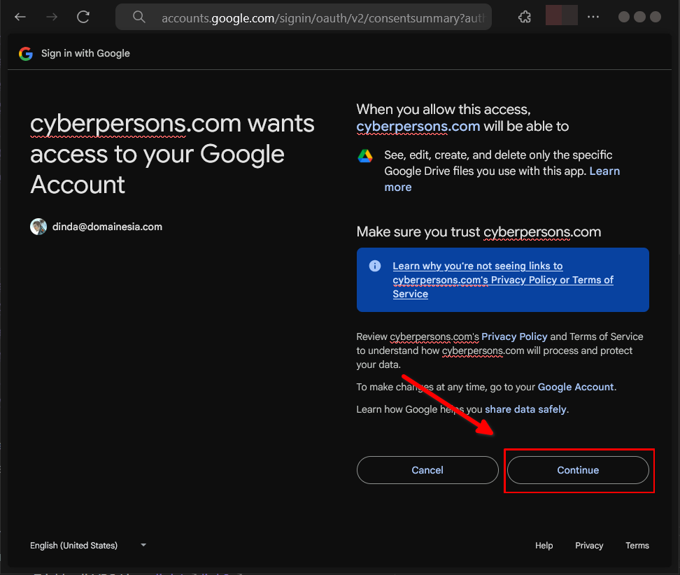Open the Help footer link

tap(544, 545)
